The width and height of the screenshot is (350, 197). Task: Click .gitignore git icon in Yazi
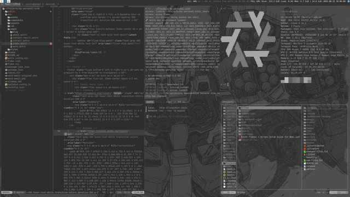[x=305, y=148]
